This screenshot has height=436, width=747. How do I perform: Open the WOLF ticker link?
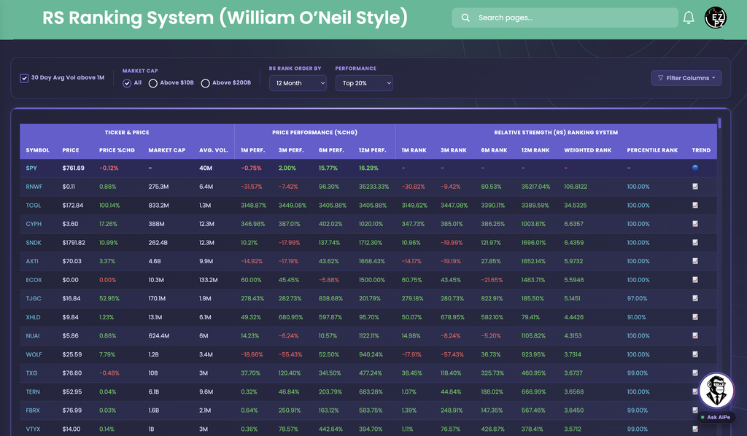click(34, 354)
